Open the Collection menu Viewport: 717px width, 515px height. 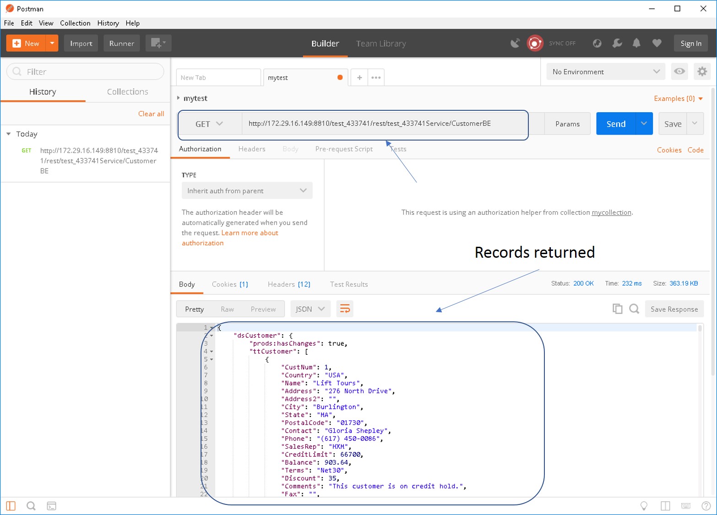coord(75,23)
